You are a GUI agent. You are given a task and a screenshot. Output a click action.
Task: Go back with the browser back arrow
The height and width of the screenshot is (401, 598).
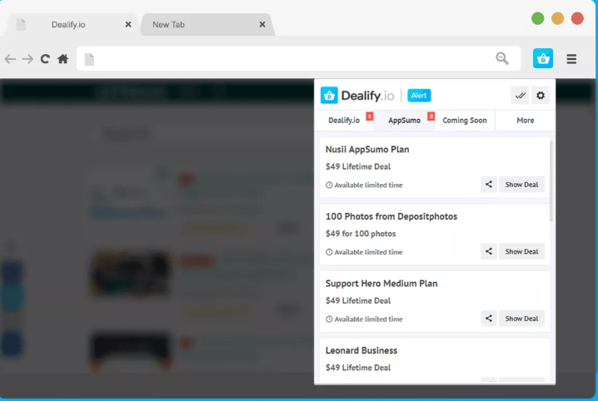(x=10, y=58)
